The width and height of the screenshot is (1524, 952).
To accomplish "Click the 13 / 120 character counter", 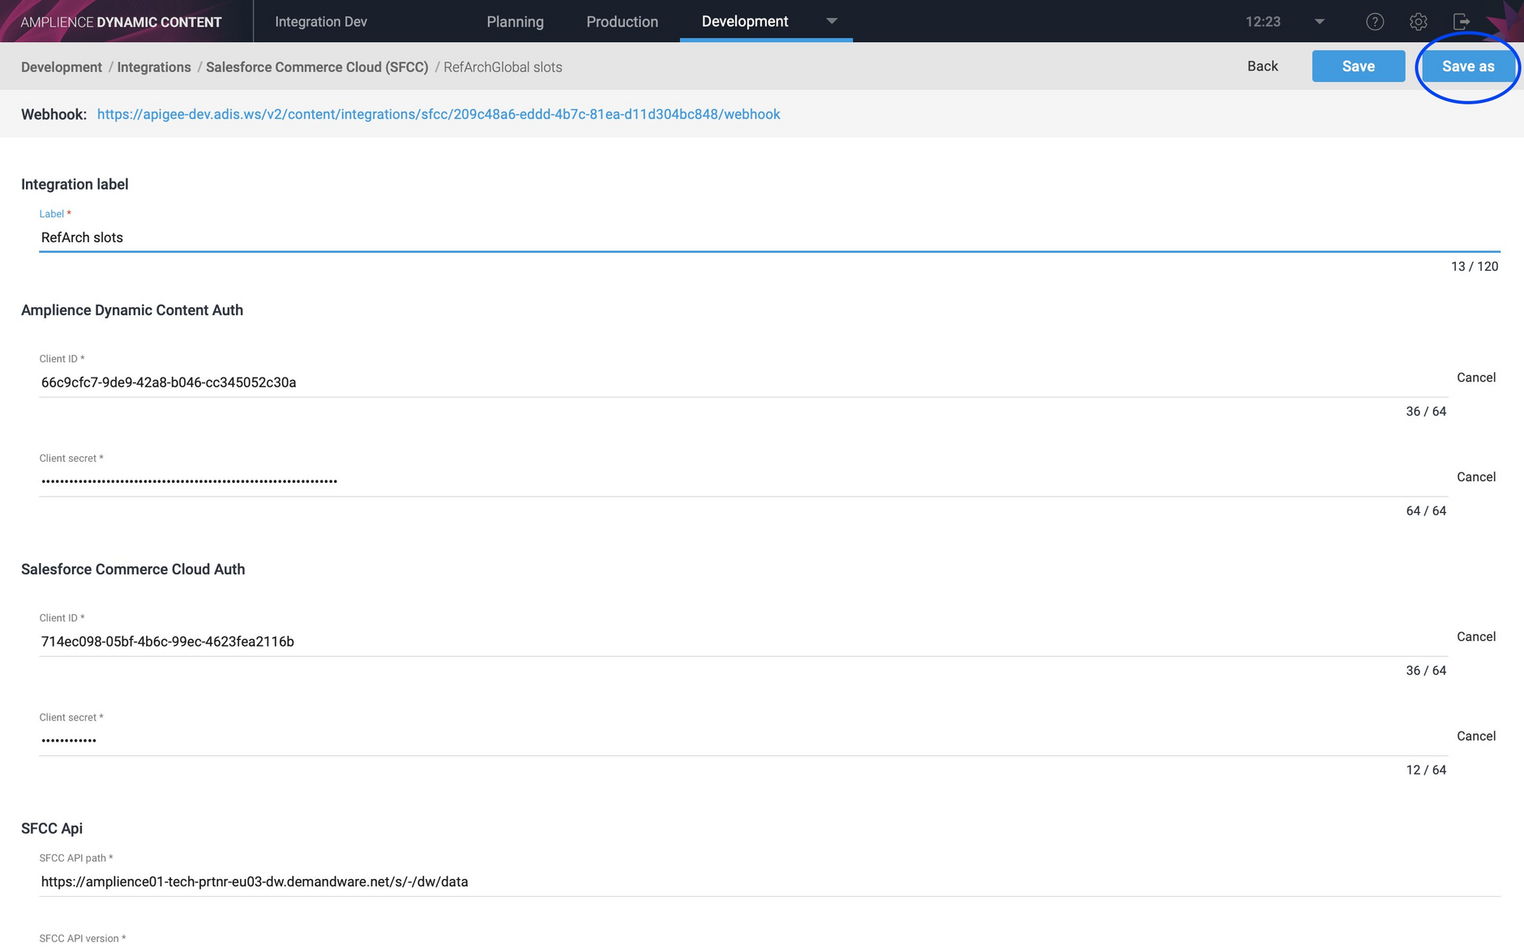I will [x=1475, y=267].
